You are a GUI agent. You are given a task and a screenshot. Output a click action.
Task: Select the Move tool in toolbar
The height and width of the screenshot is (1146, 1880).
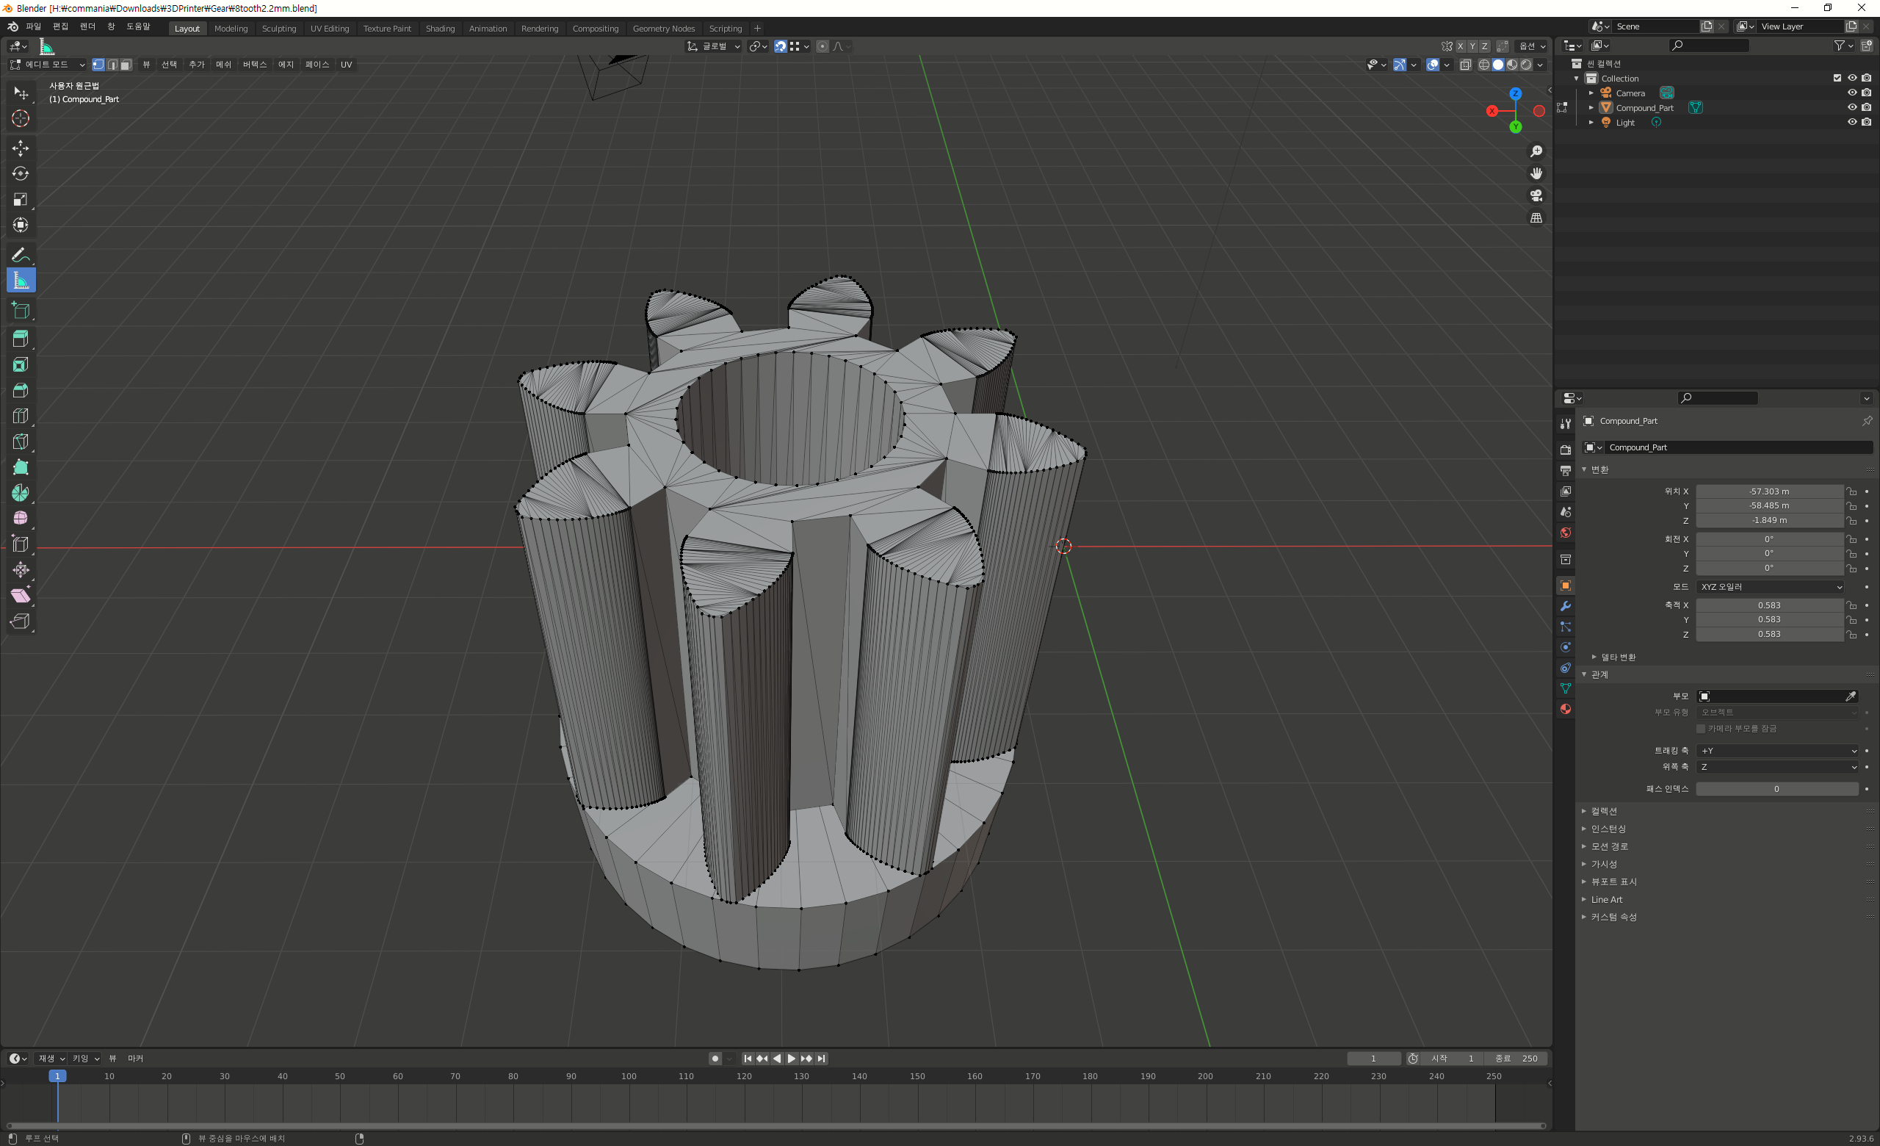pos(21,148)
